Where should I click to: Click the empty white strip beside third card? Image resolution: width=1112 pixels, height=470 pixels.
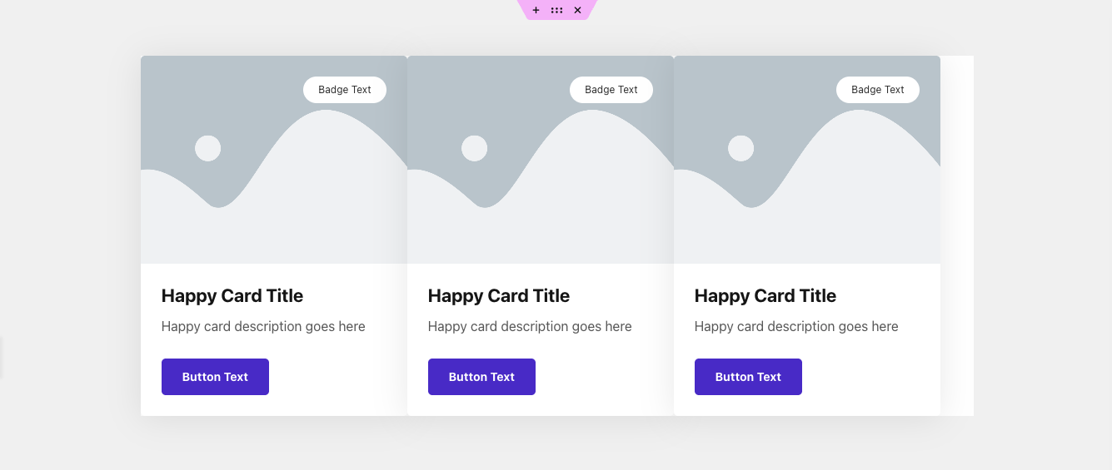point(957,235)
